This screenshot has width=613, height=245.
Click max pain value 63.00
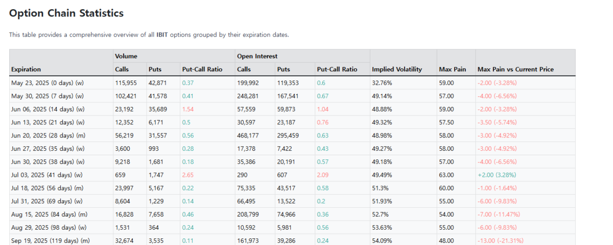click(x=446, y=175)
